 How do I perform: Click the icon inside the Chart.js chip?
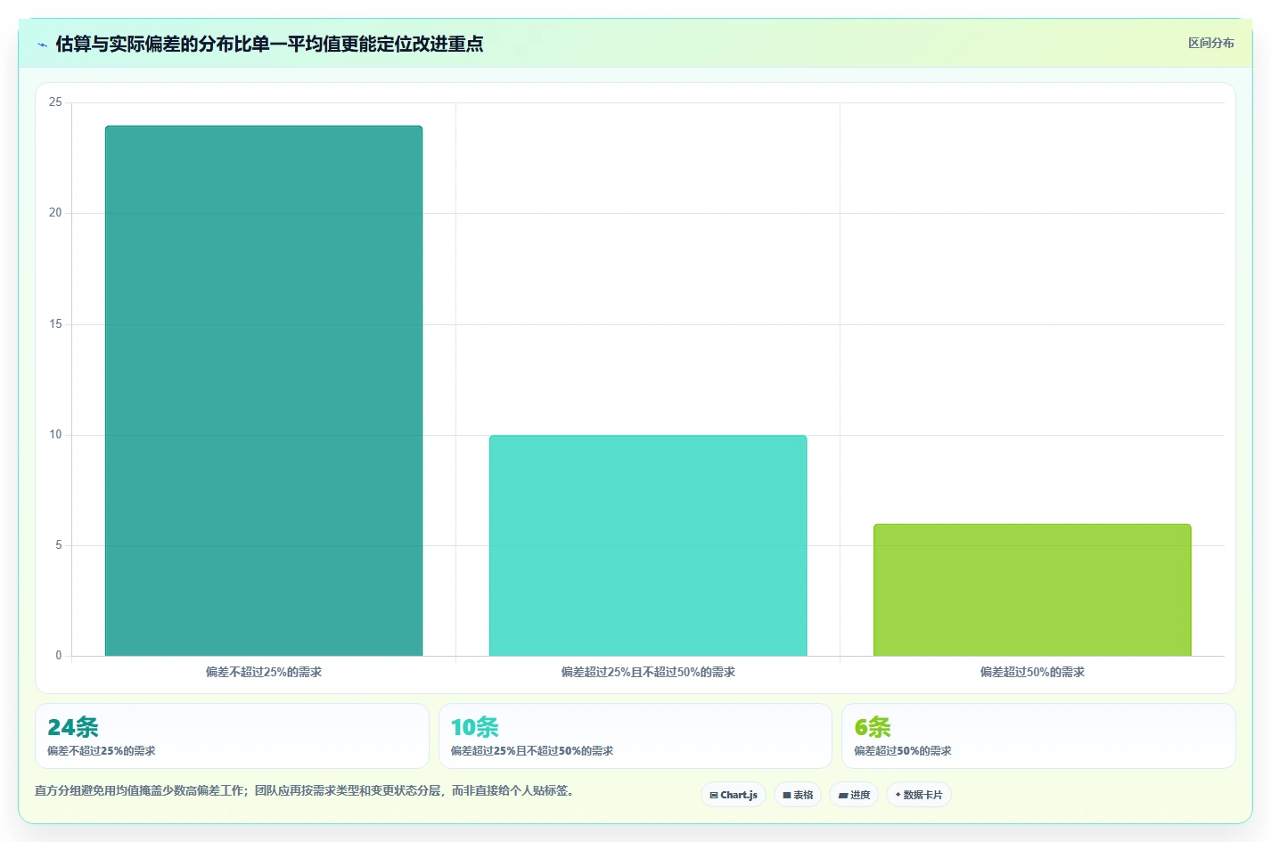[714, 795]
